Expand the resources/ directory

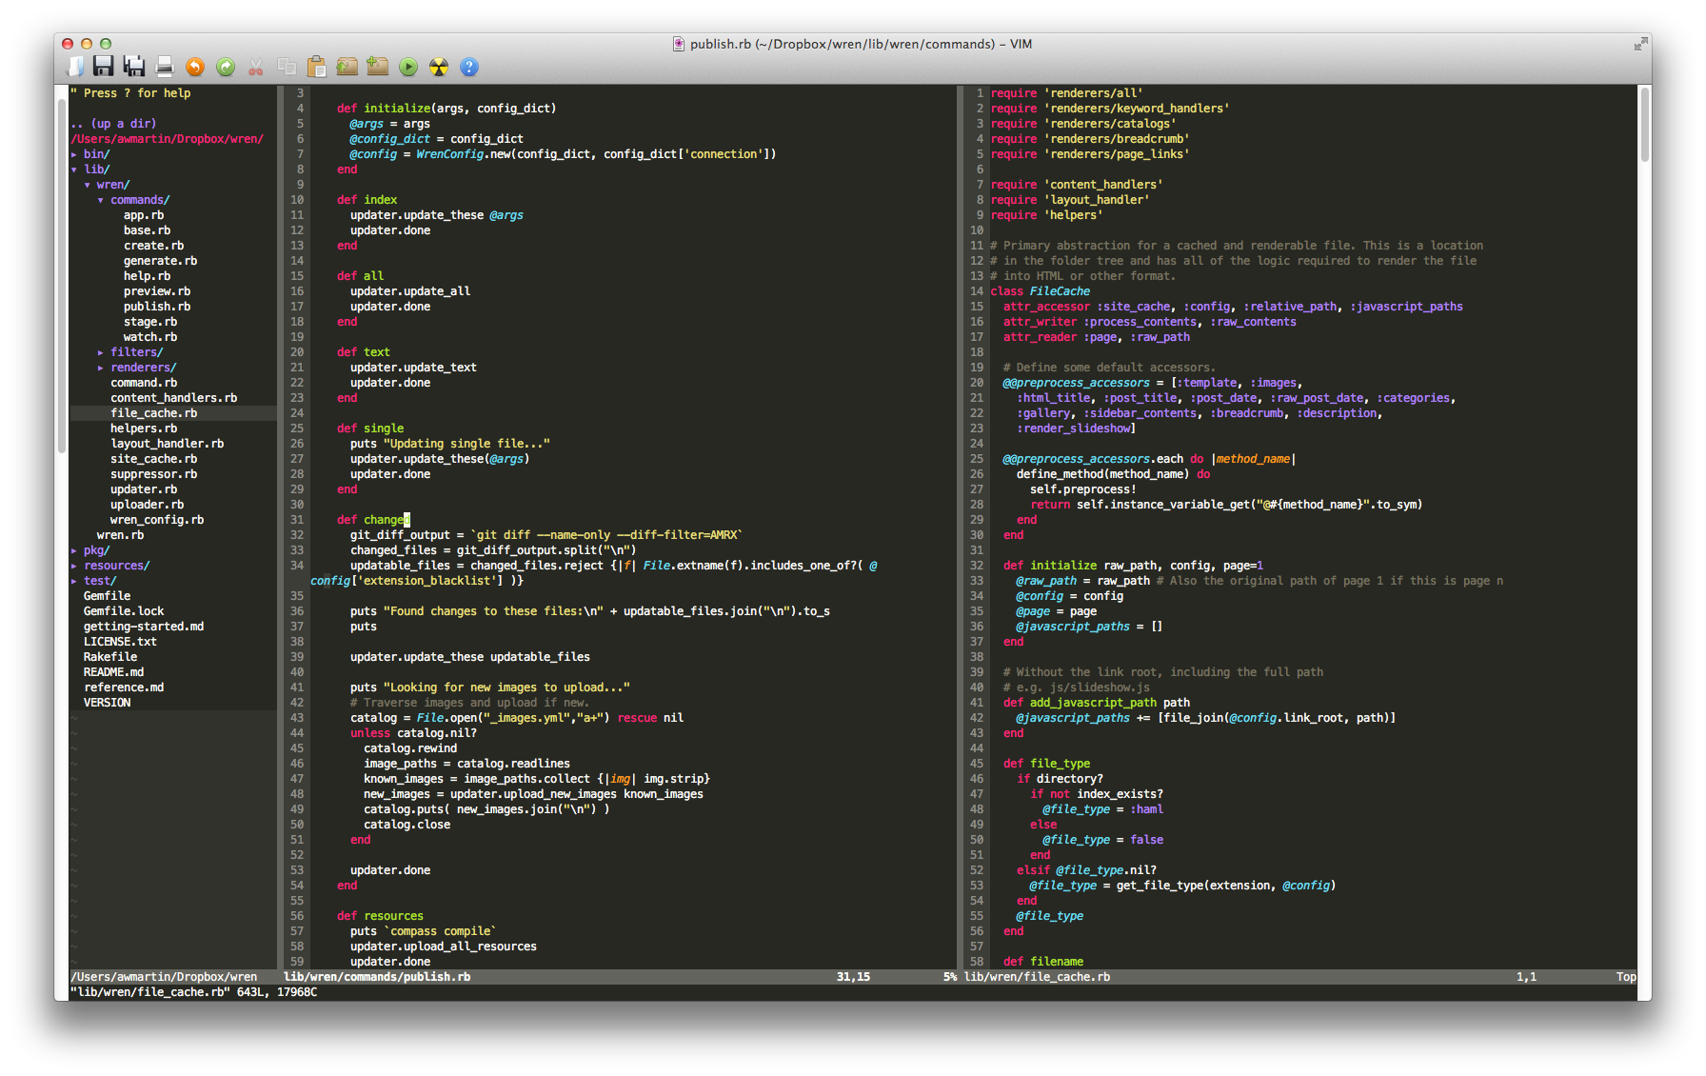tap(115, 566)
